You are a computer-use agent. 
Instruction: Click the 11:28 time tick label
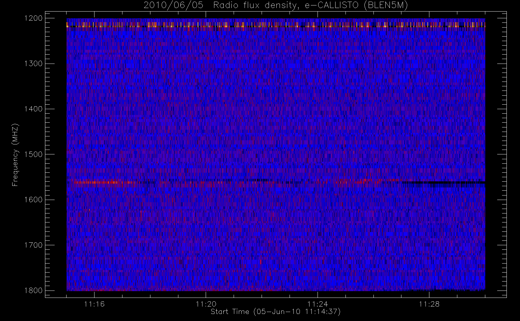point(429,304)
